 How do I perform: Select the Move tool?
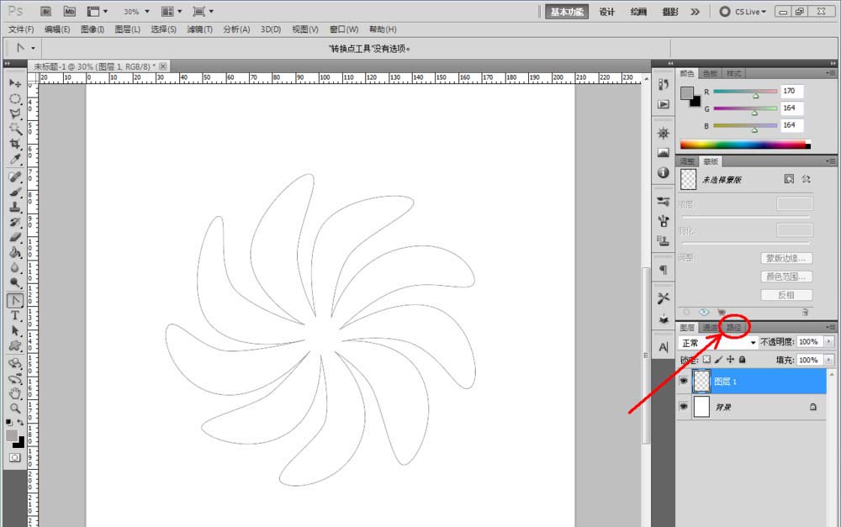(x=15, y=83)
